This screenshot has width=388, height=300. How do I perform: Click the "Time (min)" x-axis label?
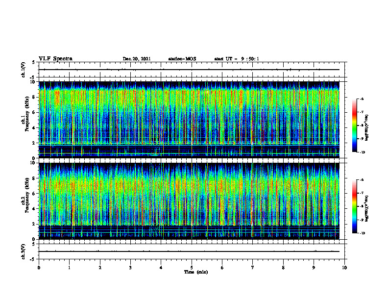tap(196, 272)
